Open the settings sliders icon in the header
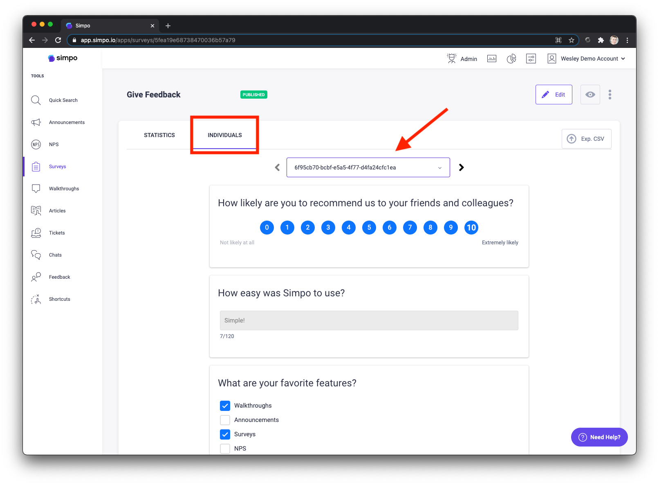The width and height of the screenshot is (659, 485). (531, 59)
